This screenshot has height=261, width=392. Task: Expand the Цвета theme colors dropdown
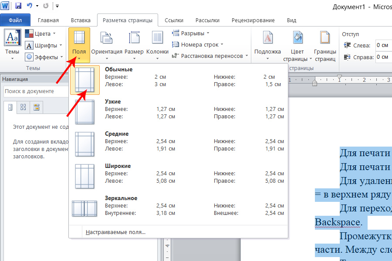(x=41, y=33)
